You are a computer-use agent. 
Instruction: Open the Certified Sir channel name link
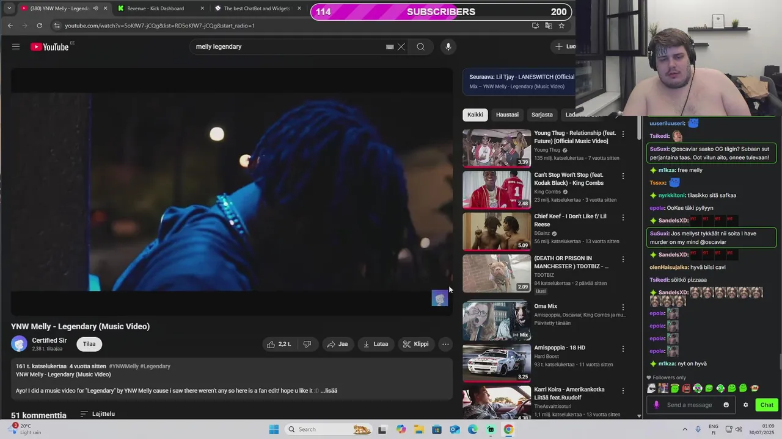click(49, 341)
